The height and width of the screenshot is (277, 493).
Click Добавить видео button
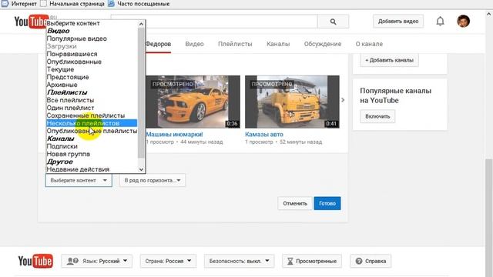[x=398, y=22]
